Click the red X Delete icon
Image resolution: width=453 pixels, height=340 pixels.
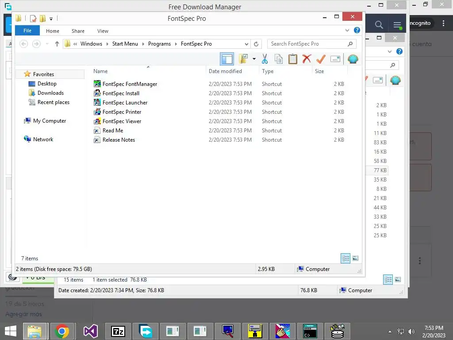pyautogui.click(x=307, y=59)
